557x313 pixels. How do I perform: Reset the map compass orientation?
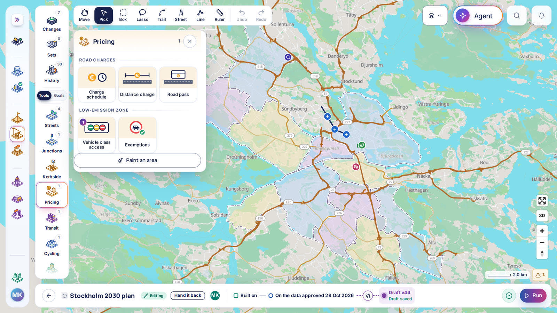click(x=542, y=254)
